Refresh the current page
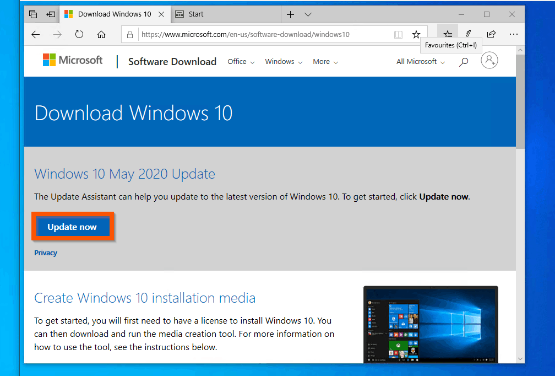The image size is (555, 376). tap(79, 34)
